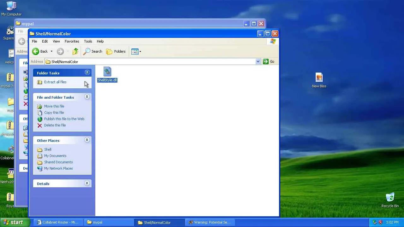Click the red Delete this file icon

[x=40, y=125]
